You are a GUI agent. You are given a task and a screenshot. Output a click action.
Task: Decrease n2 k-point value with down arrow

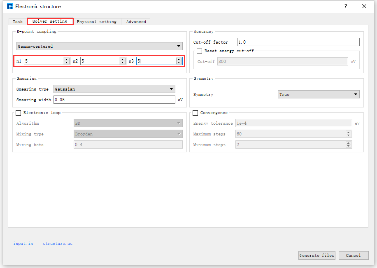(x=123, y=63)
